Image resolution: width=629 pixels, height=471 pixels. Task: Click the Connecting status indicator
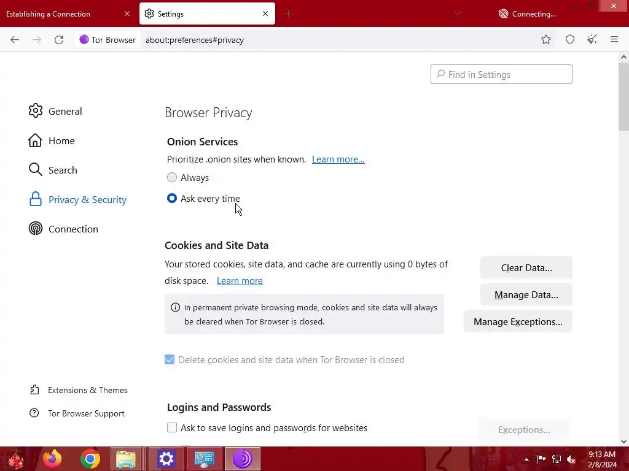click(x=527, y=14)
